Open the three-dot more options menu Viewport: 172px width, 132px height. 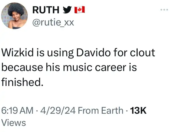[x=164, y=10]
